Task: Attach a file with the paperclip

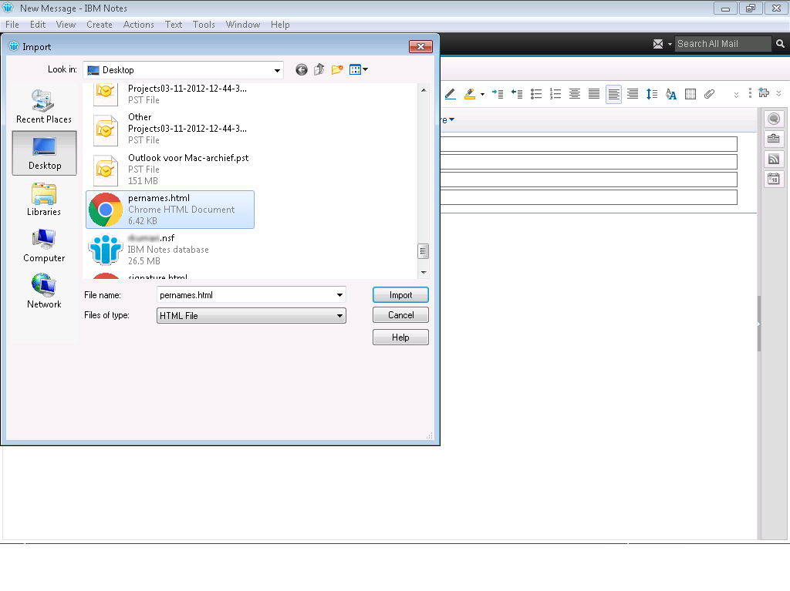Action: pyautogui.click(x=710, y=94)
